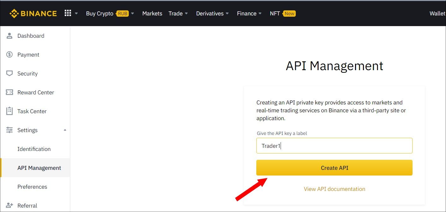Click the Create API button

[334, 168]
